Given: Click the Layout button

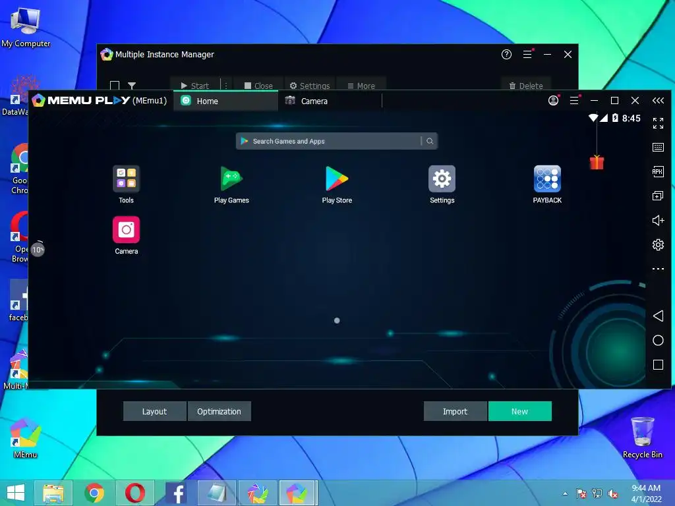Looking at the screenshot, I should tap(154, 411).
